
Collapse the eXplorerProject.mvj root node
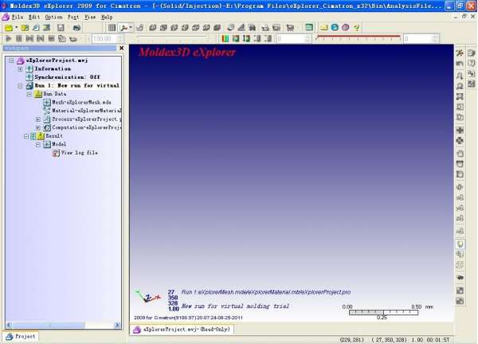point(11,61)
